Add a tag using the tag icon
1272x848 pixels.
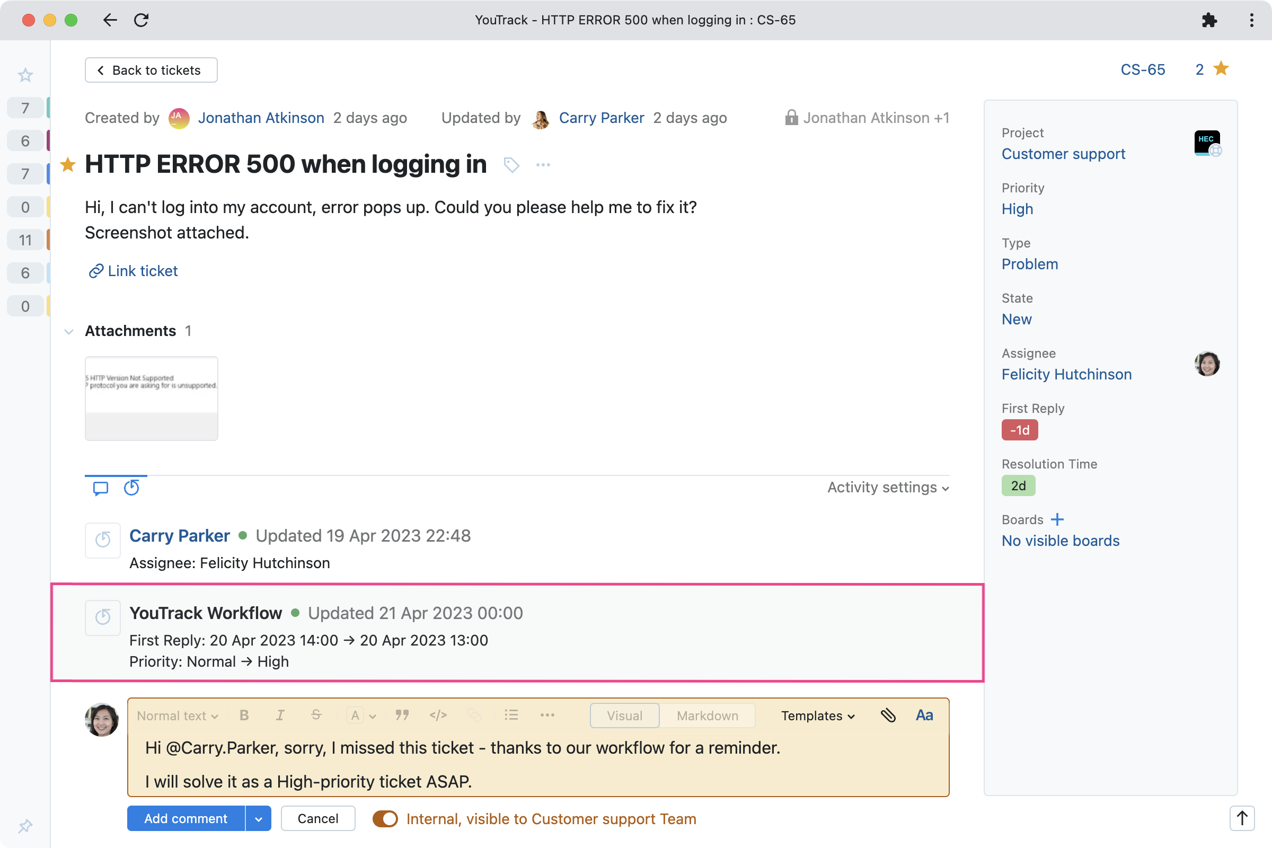point(511,165)
